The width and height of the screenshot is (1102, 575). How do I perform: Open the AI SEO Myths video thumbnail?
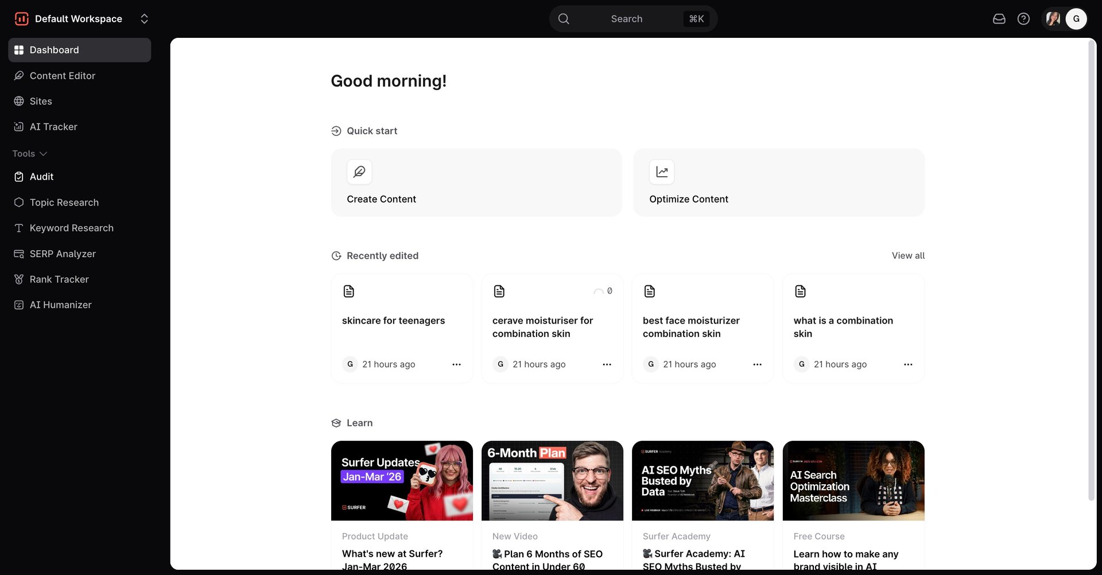[x=703, y=481]
